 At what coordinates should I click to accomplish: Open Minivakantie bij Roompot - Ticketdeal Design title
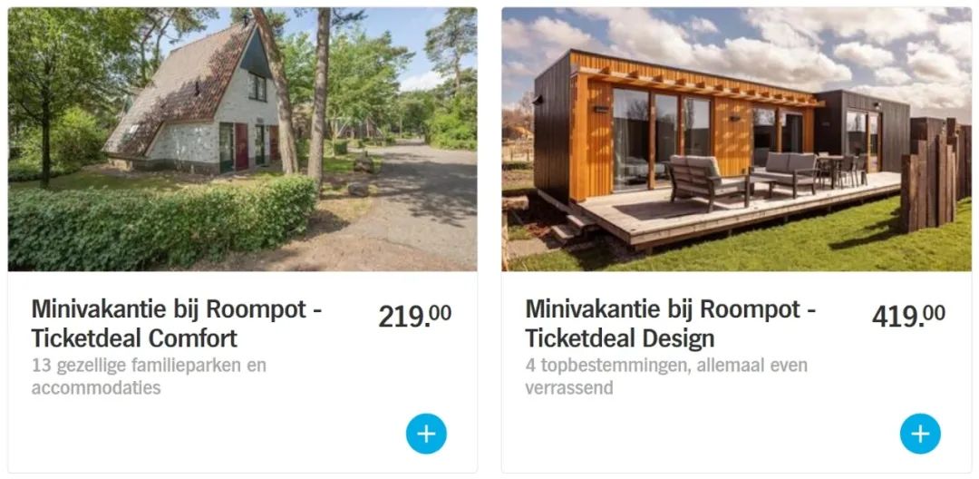(x=671, y=324)
